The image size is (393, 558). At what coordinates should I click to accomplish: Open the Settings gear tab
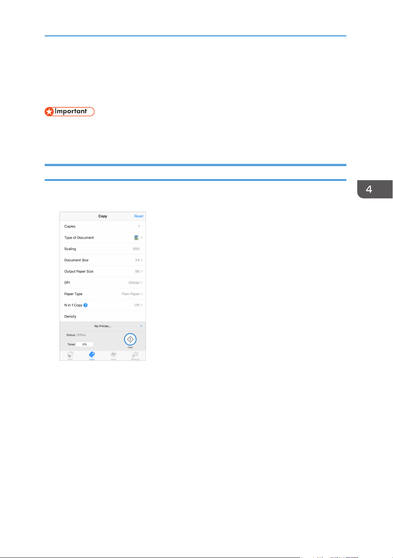[135, 355]
